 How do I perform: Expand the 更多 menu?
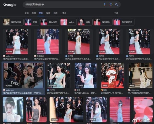point(64,13)
